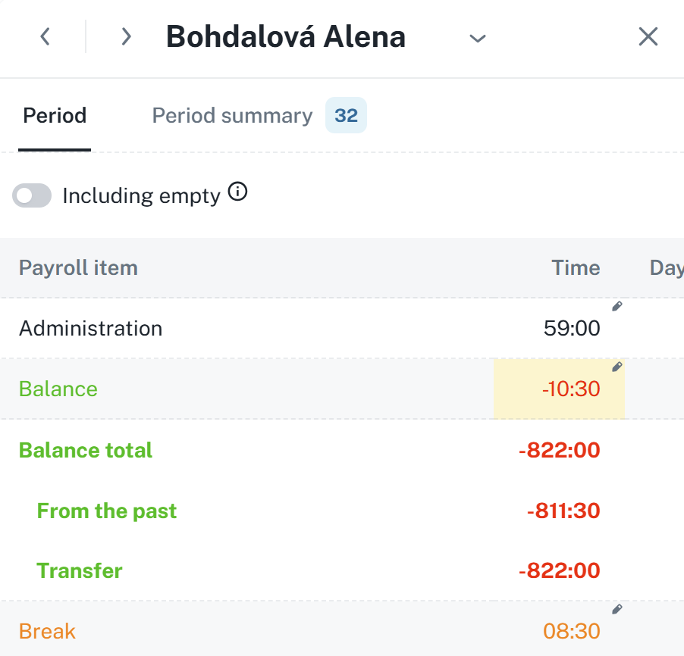Select the Transfer sub-item
Image resolution: width=684 pixels, height=656 pixels.
point(80,570)
